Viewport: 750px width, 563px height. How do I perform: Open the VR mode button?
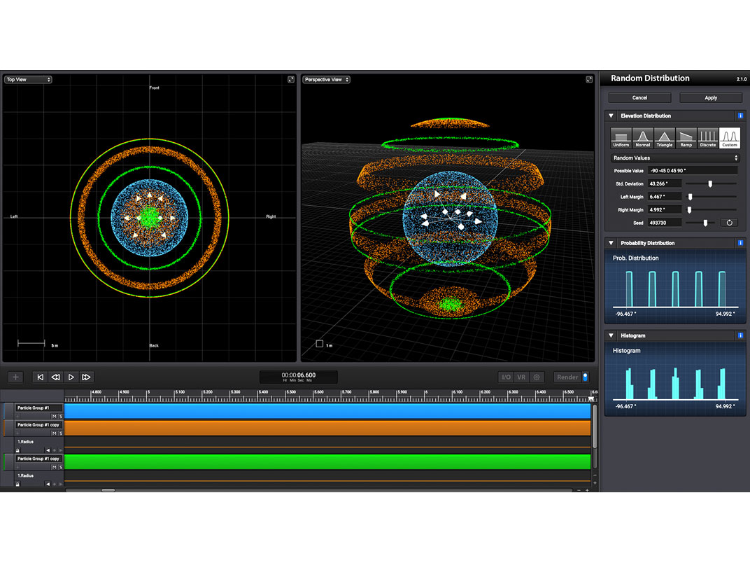[521, 377]
